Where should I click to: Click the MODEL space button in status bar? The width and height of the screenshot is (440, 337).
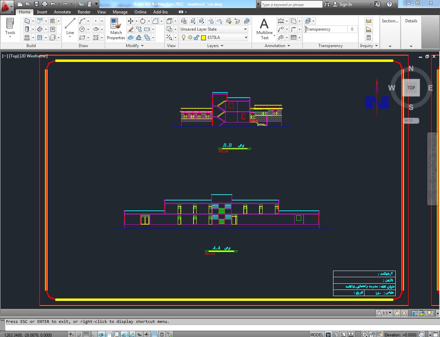click(x=317, y=334)
